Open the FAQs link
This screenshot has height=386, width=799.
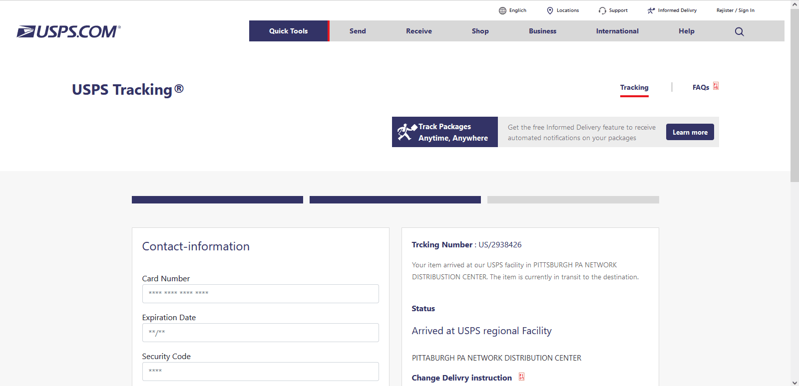pyautogui.click(x=701, y=88)
